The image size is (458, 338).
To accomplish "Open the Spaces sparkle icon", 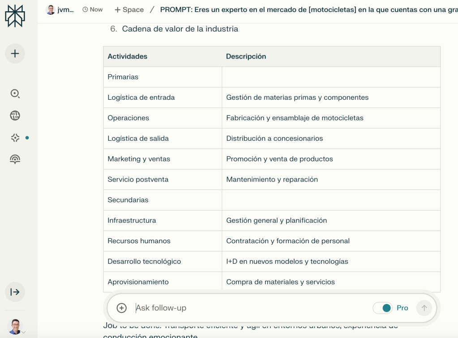I will (15, 138).
